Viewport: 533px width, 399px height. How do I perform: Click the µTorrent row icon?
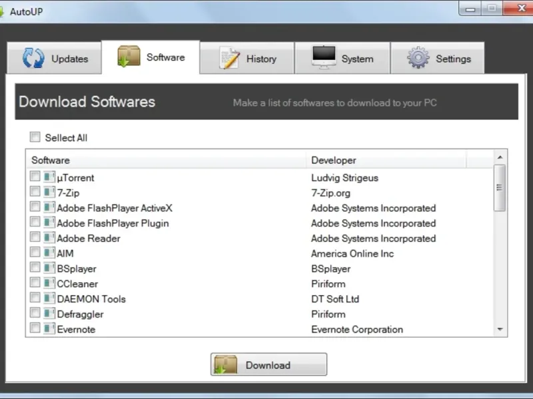49,177
